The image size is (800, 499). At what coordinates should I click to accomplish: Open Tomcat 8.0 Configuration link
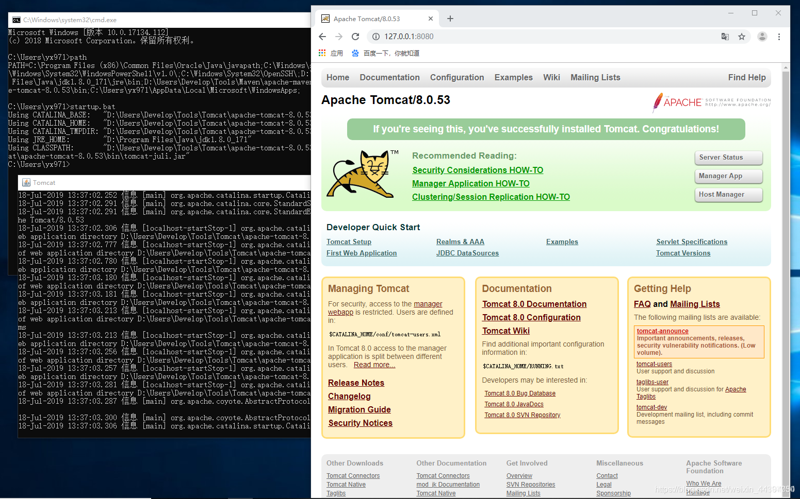(531, 317)
